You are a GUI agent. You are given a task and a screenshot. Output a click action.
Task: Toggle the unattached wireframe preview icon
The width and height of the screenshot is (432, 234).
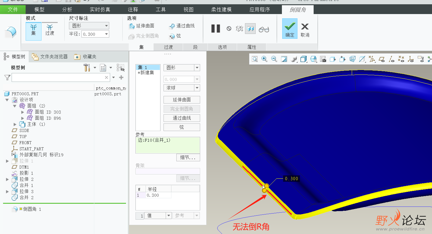[x=239, y=29]
